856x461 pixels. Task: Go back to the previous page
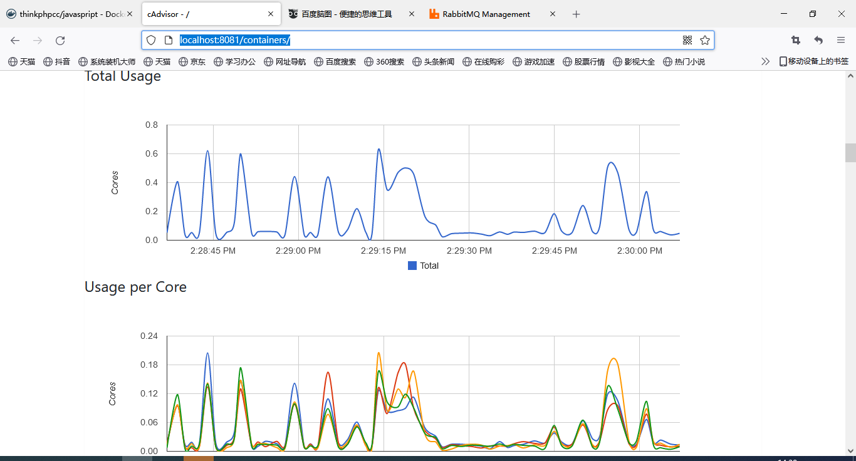(15, 40)
